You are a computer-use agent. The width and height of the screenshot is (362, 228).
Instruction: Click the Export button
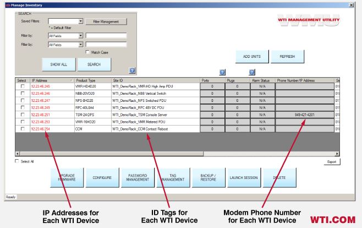[332, 162]
